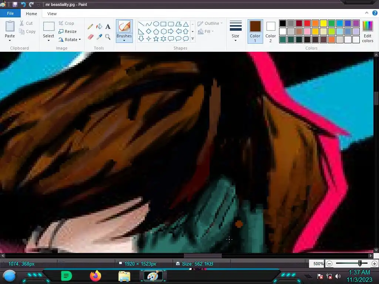Choose the straight Line shape

tap(141, 24)
